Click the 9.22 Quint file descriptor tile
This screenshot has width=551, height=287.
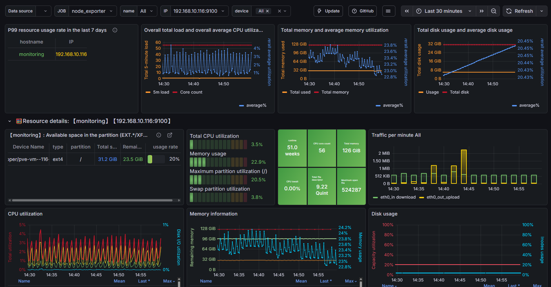pos(322,186)
